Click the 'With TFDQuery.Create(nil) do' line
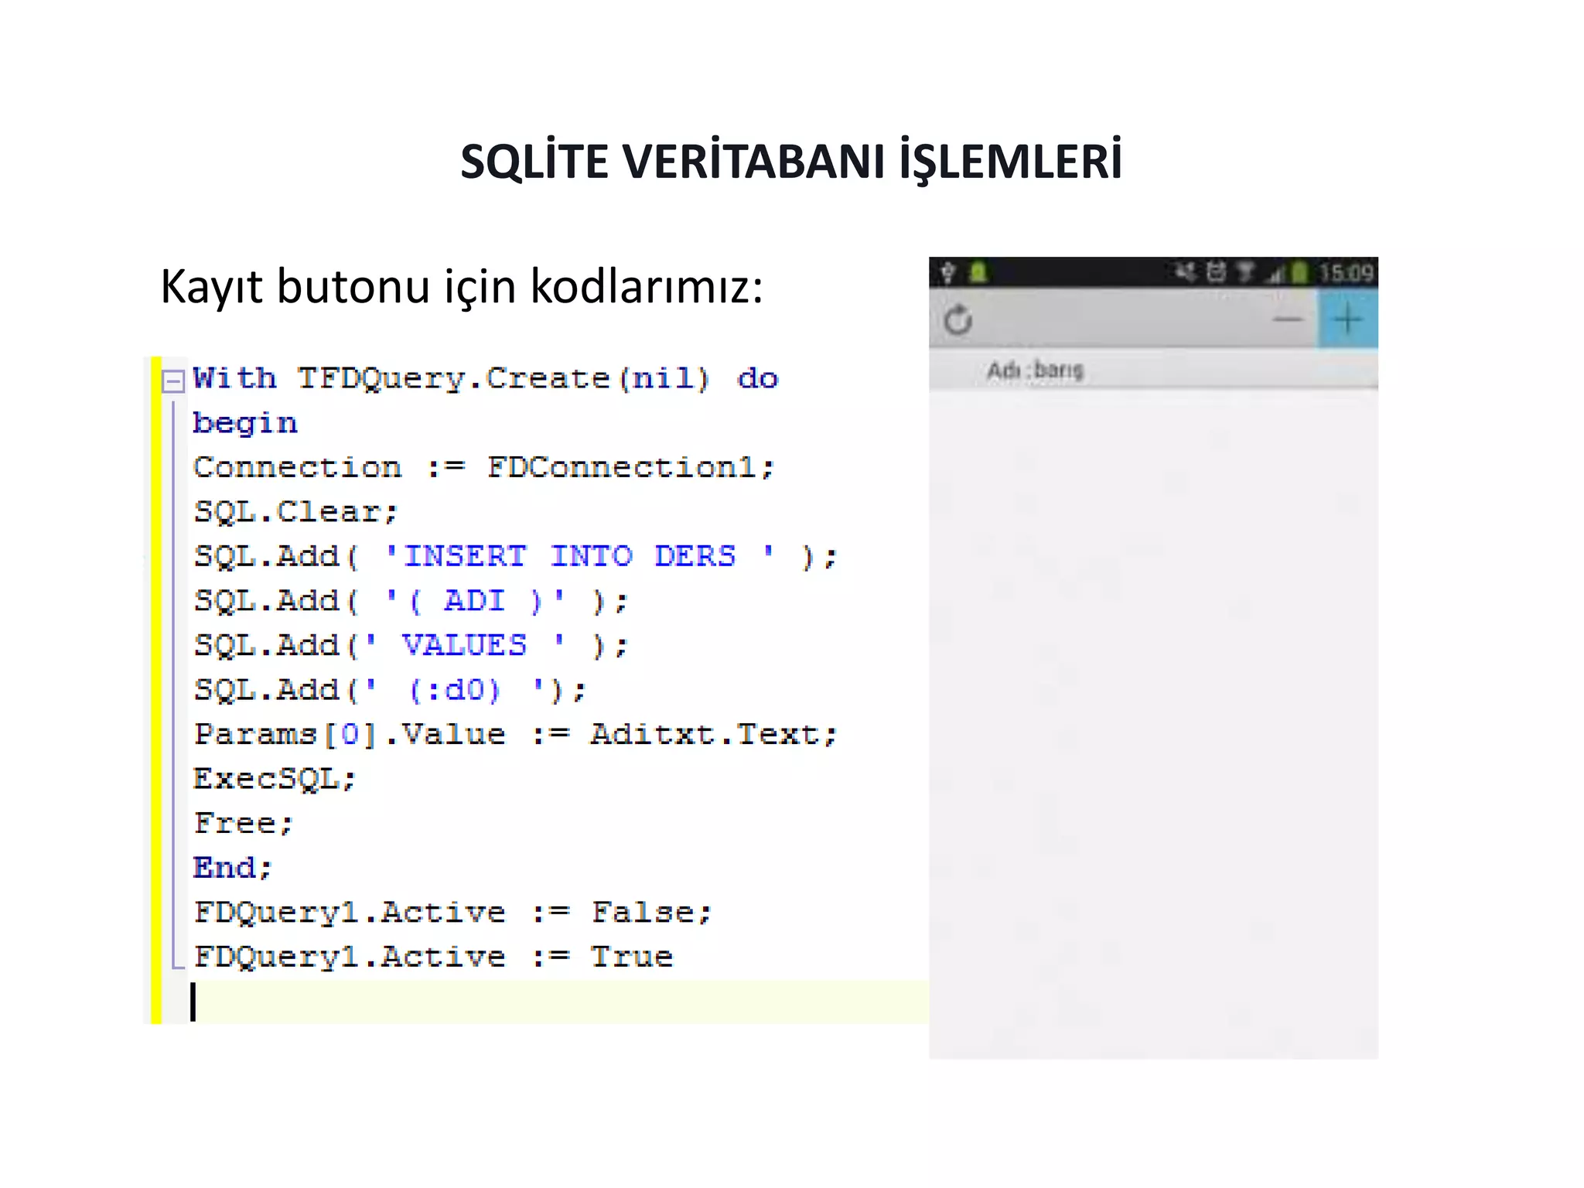The image size is (1584, 1188). [x=486, y=378]
